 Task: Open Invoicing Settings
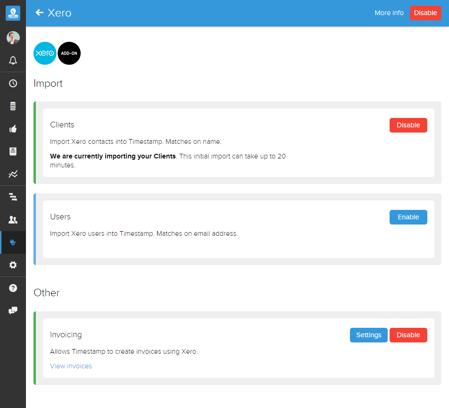pos(368,335)
